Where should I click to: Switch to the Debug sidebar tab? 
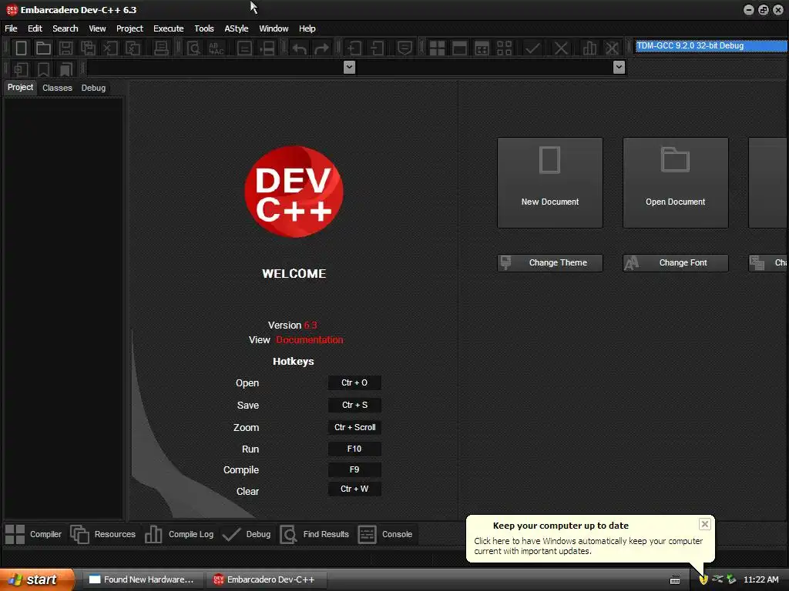[93, 88]
